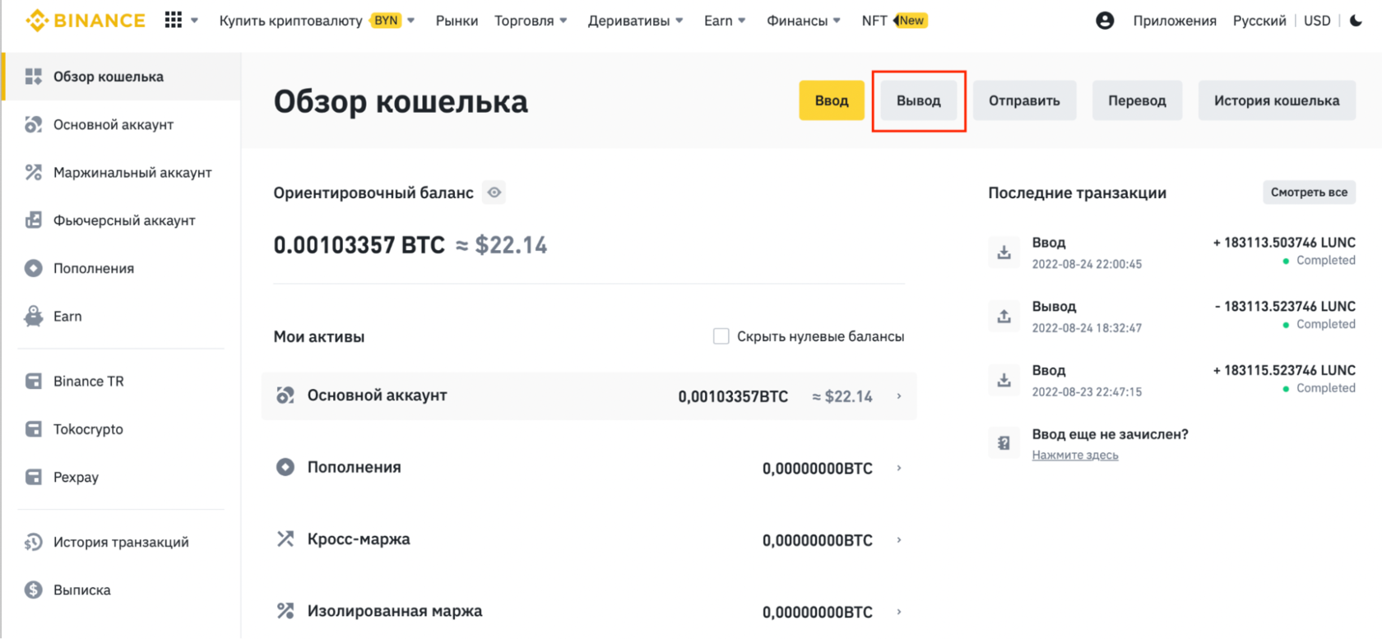Click the Нажмите здесь link

pyautogui.click(x=1074, y=455)
